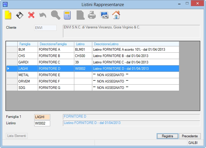Click the Registra button
The height and width of the screenshot is (148, 206).
point(167,136)
